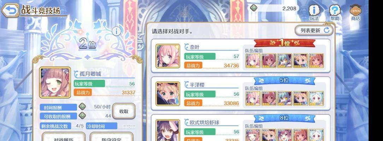Click the 1位 rank banner

pyautogui.click(x=284, y=43)
